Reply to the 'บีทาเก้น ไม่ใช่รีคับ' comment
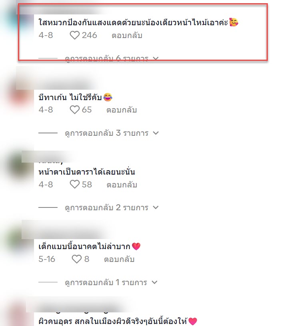This screenshot has height=326, width=295. (x=122, y=110)
